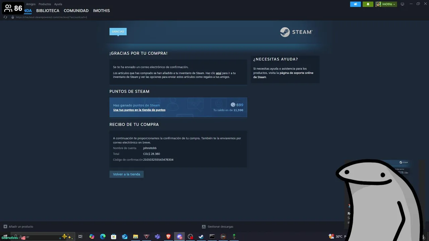The height and width of the screenshot is (241, 429).
Task: Click the '¡GRACIAS POR TU COMPRA!' heading
Action: (138, 53)
